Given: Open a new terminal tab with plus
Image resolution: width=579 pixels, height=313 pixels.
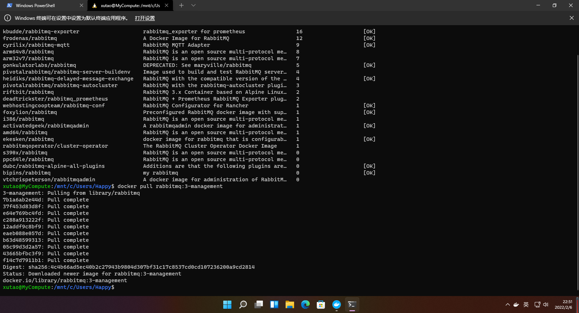Looking at the screenshot, I should (181, 6).
